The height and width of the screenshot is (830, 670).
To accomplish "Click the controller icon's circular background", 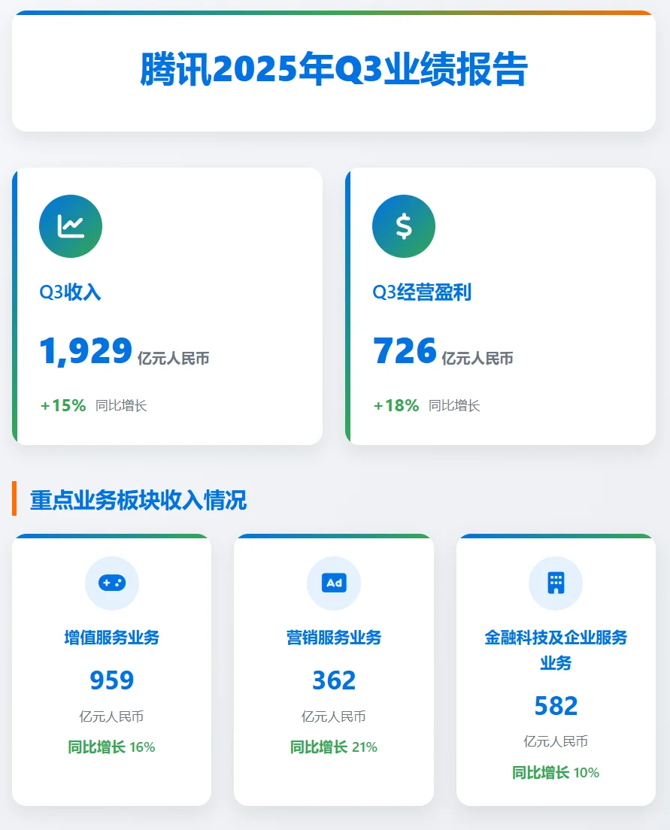I will (x=111, y=583).
